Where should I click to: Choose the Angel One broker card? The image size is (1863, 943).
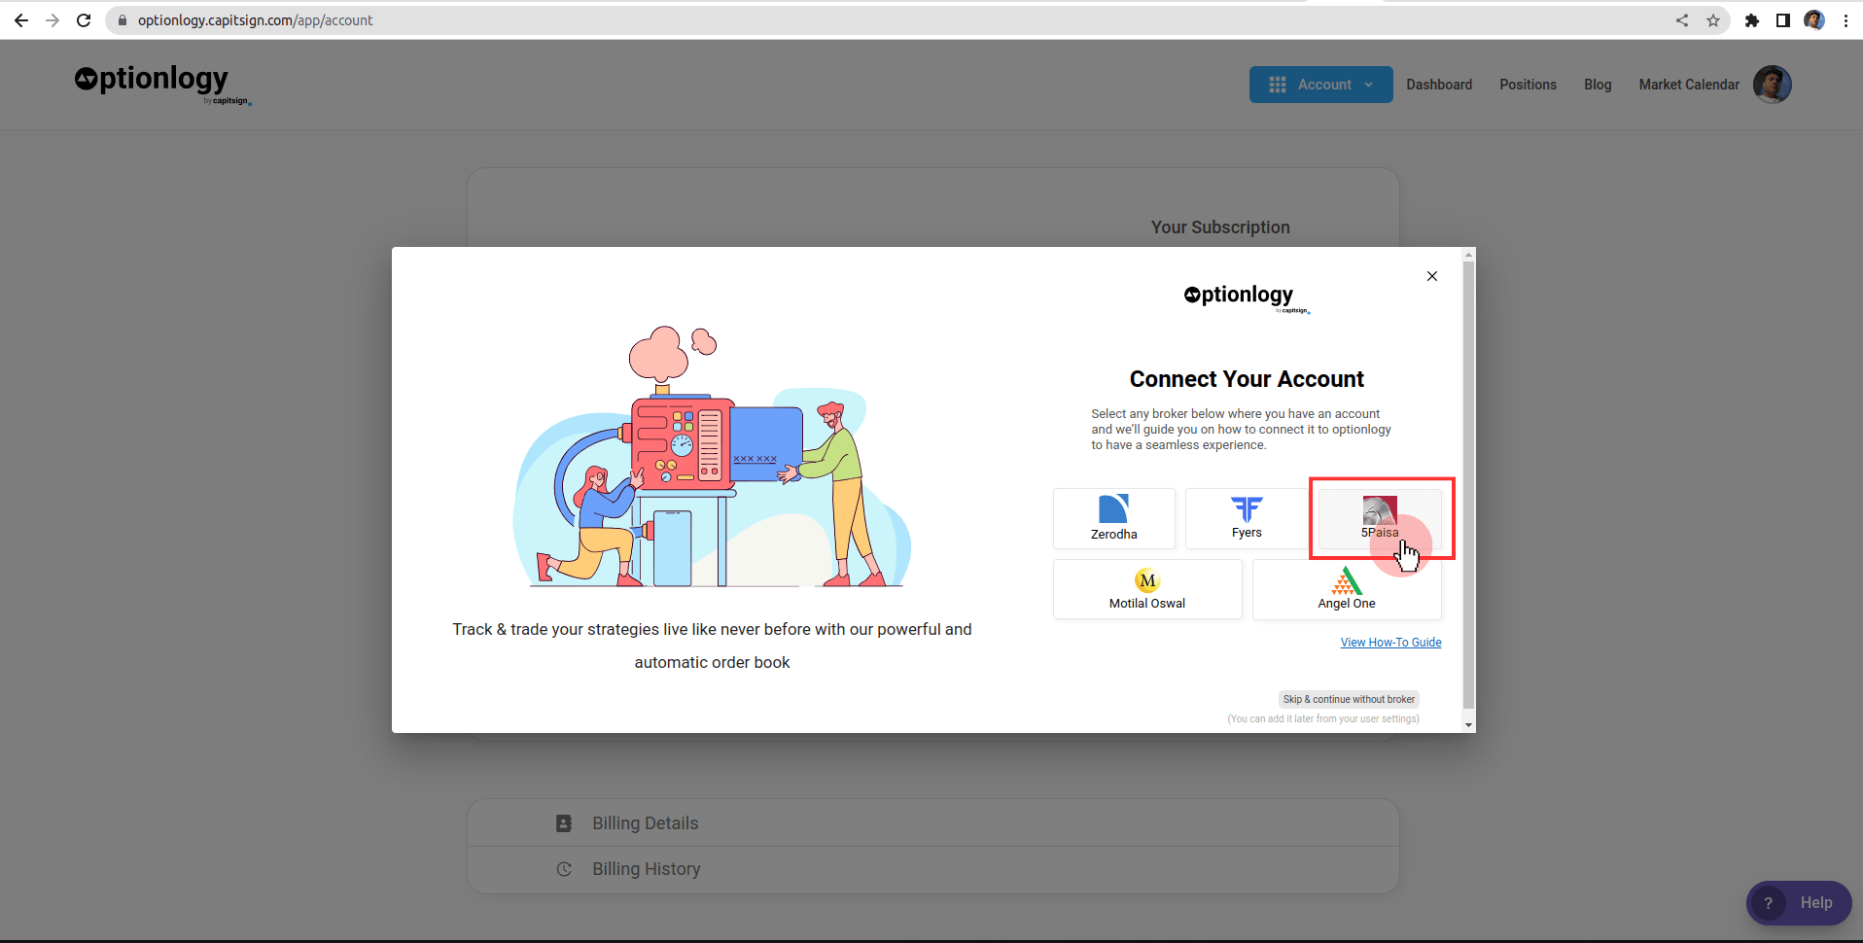tap(1347, 589)
